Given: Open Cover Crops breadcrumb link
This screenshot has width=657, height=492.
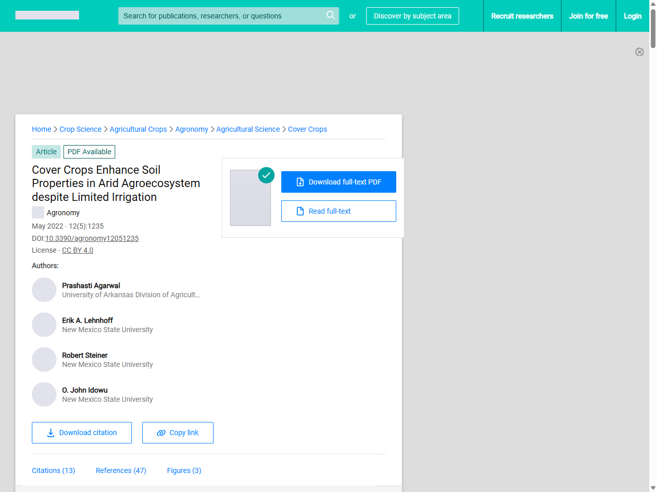Looking at the screenshot, I should [307, 129].
